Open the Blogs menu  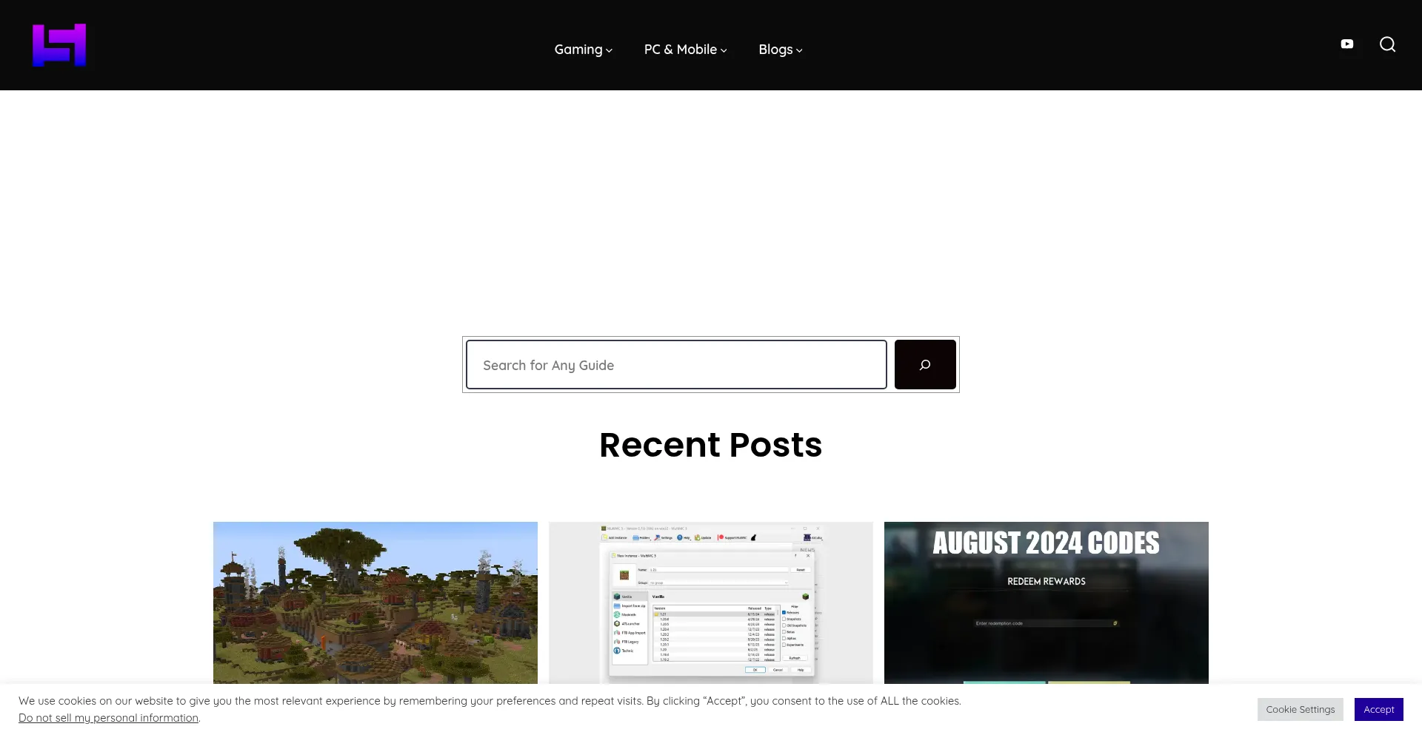(x=775, y=50)
